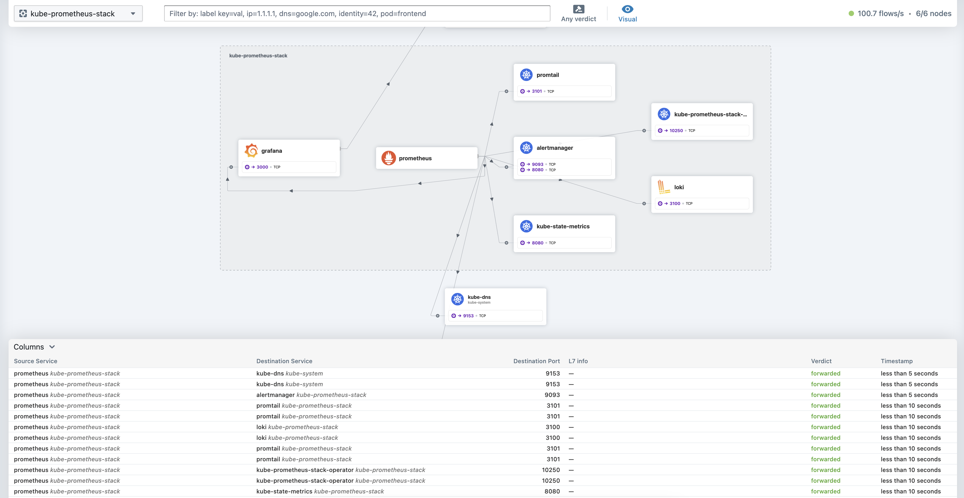Click the Verdict column header

pos(821,361)
